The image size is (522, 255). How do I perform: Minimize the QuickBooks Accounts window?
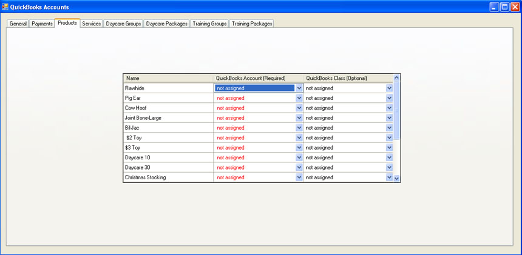point(494,7)
